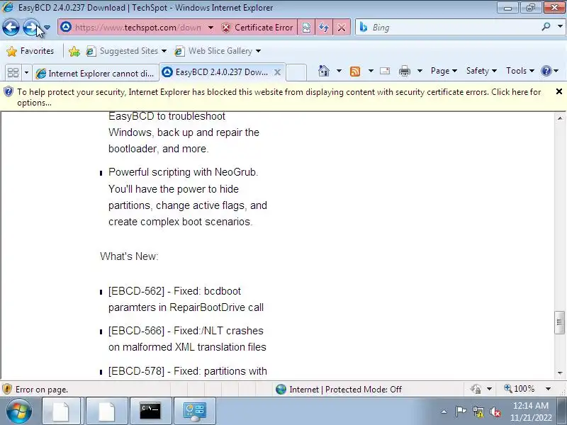
Task: Click the magnifier Search icon
Action: tap(546, 26)
